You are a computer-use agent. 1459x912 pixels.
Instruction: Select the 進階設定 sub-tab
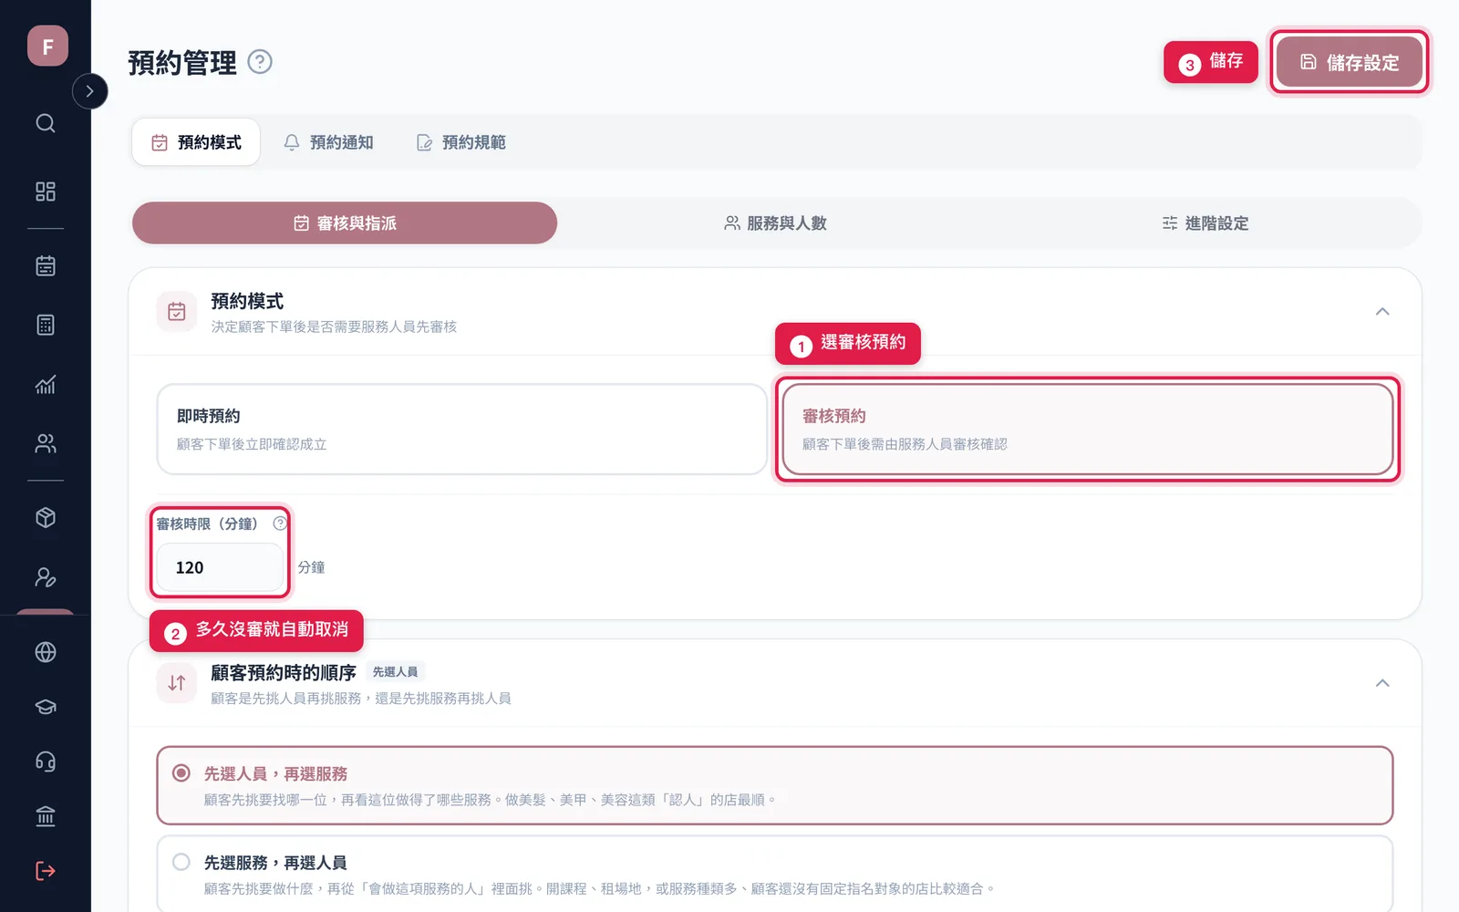(x=1205, y=223)
